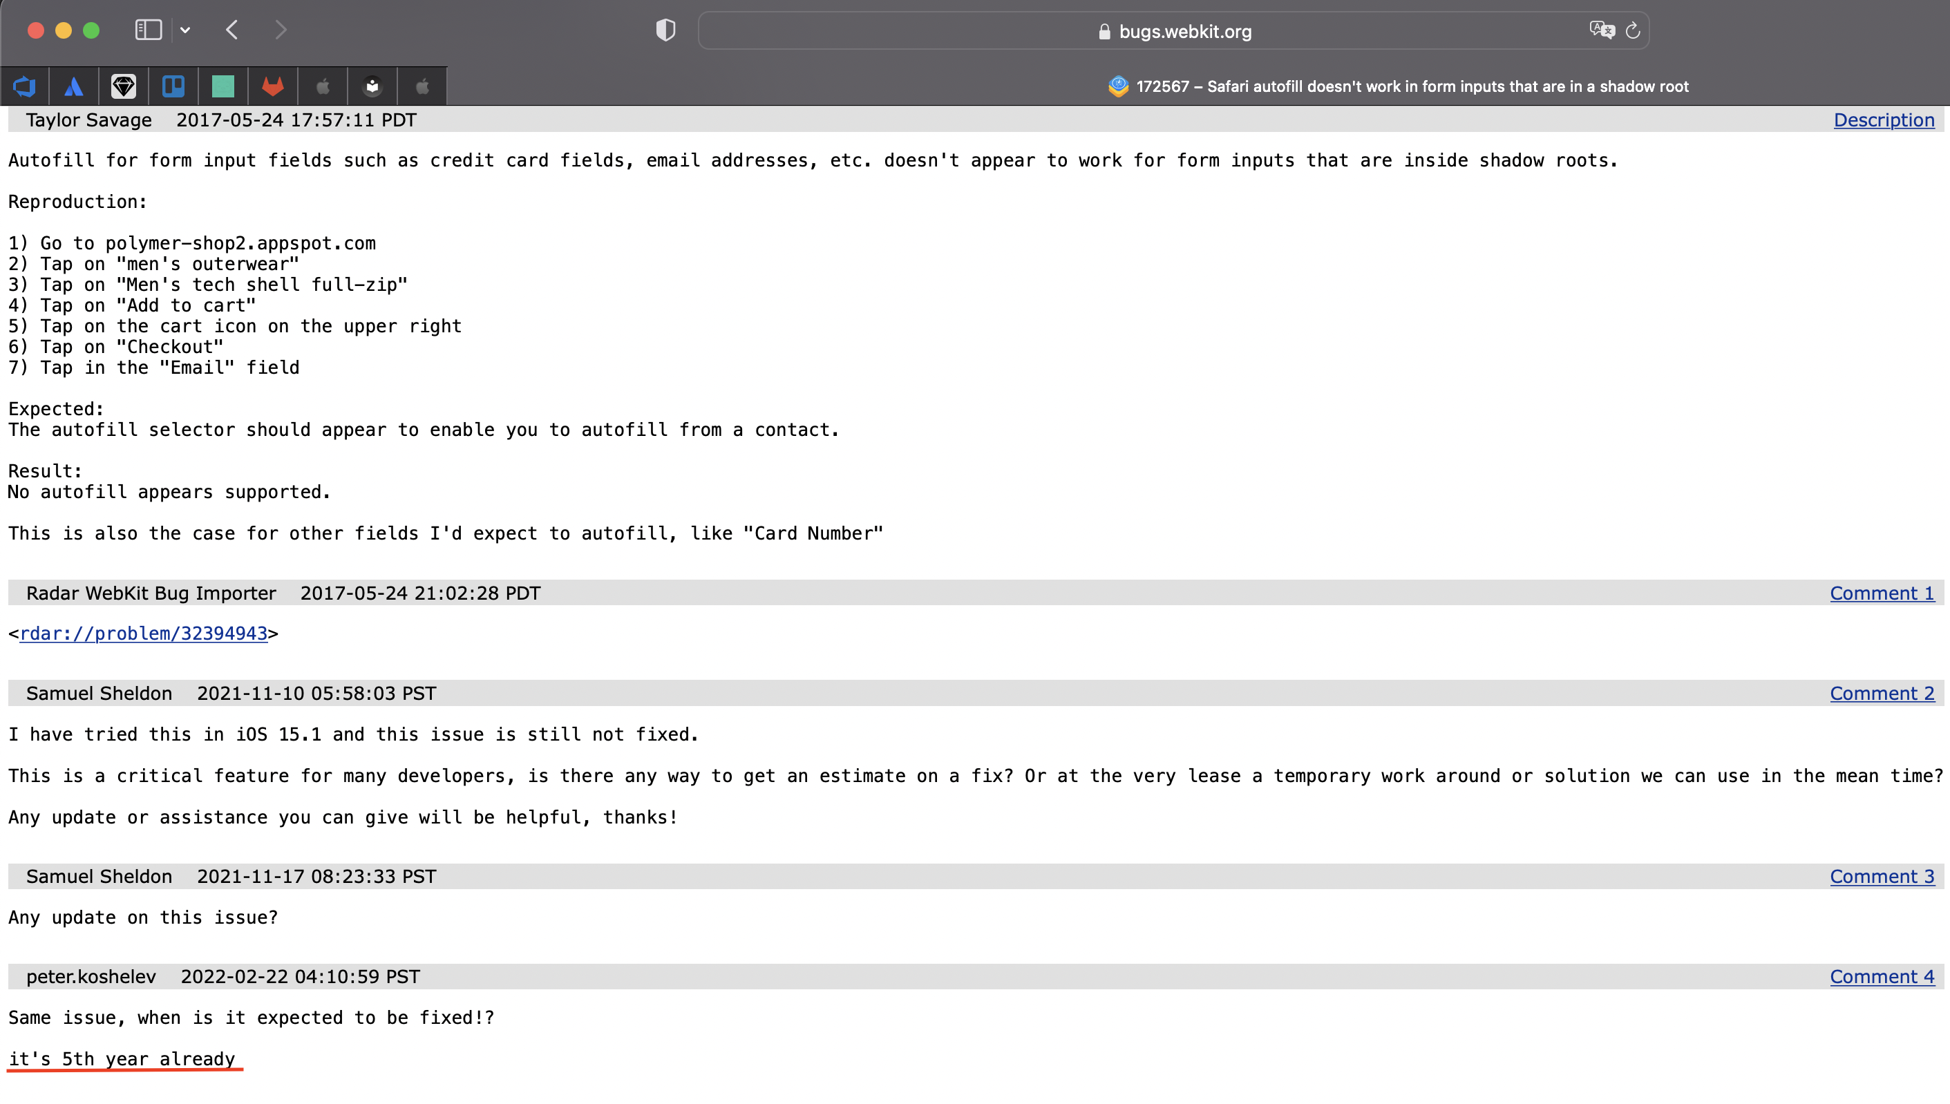This screenshot has width=1950, height=1104.
Task: Open the GitLab fox pinned tab
Action: (273, 86)
